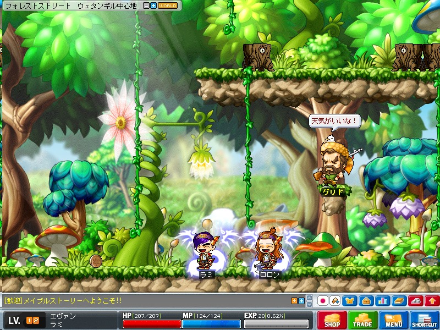Collapse the minimap with minus button
Image resolution: width=440 pixels, height=330 pixels.
[146, 5]
